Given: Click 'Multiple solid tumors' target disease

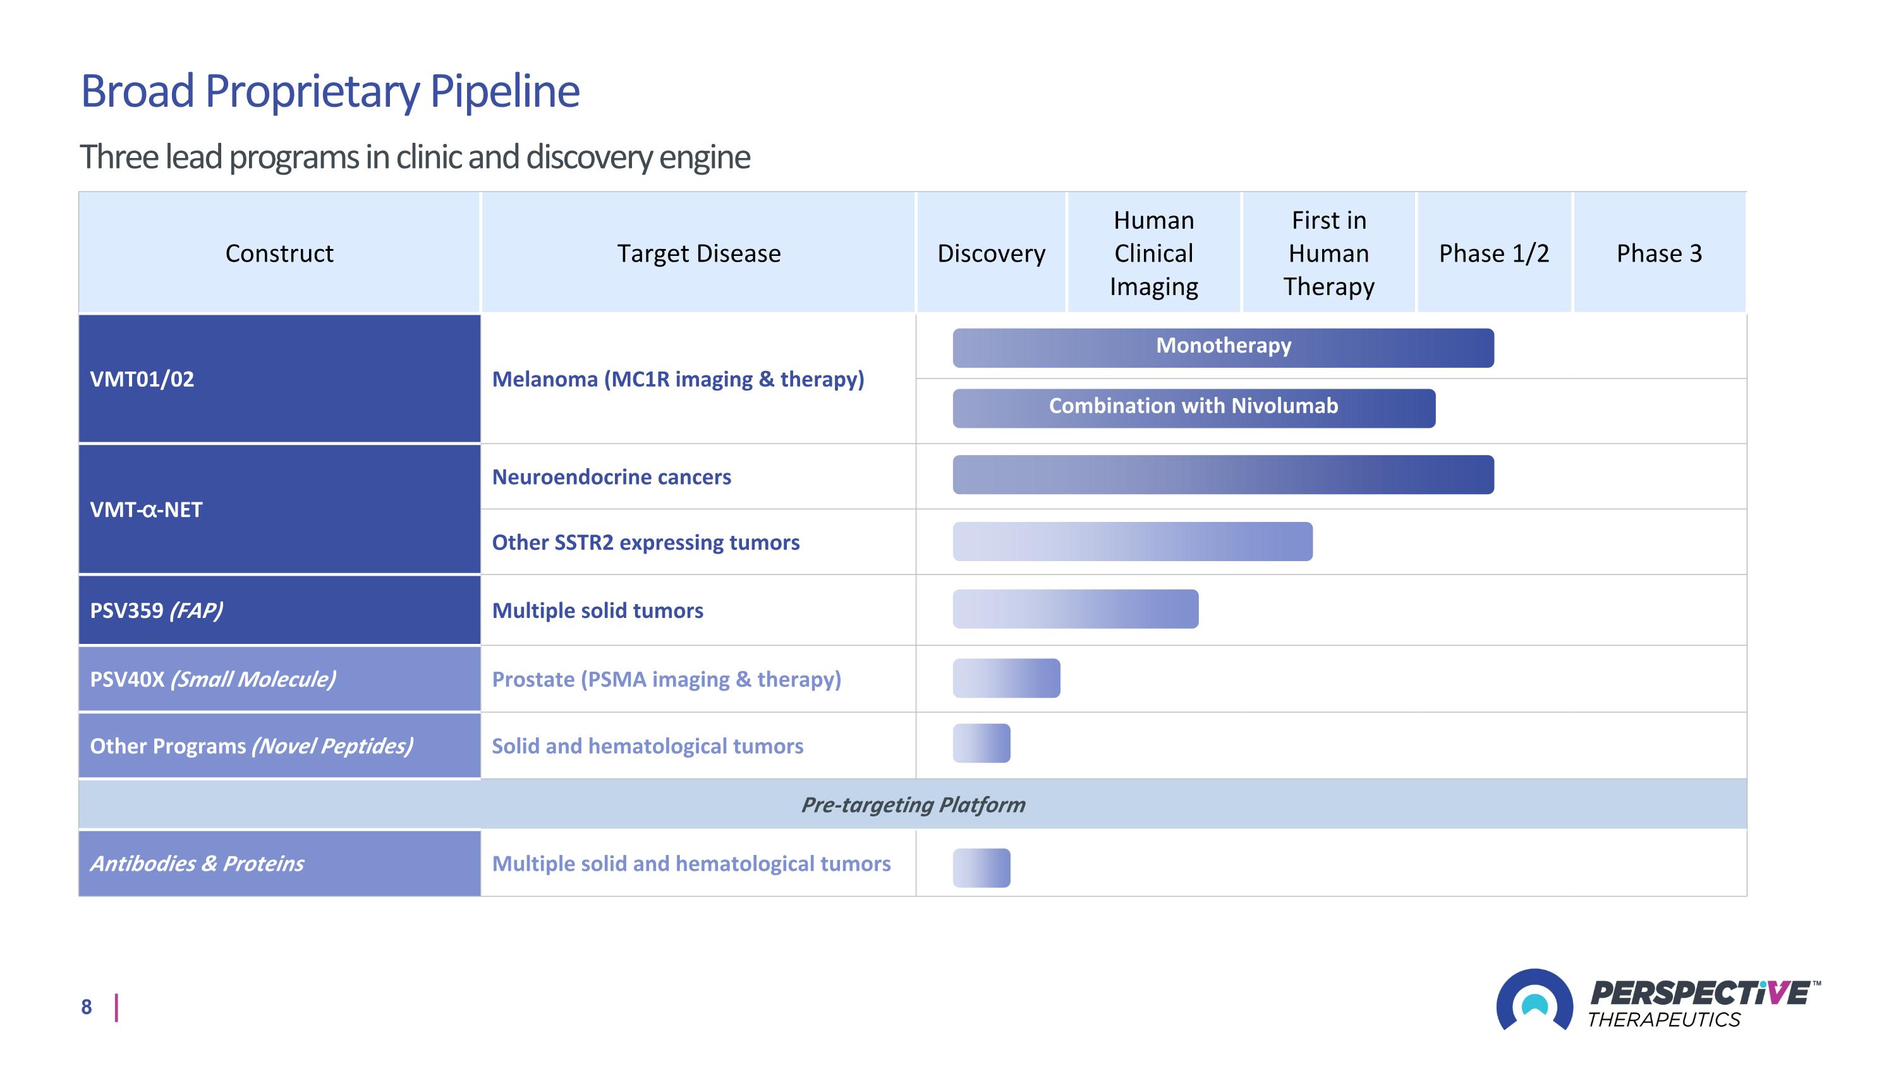Looking at the screenshot, I should 598,610.
